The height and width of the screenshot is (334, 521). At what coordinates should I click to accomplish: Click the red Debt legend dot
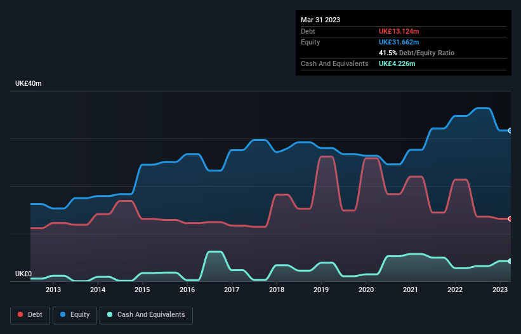(20, 314)
